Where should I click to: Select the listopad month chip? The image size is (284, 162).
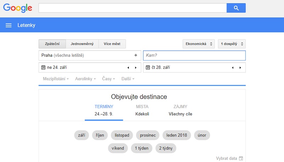pos(122,135)
